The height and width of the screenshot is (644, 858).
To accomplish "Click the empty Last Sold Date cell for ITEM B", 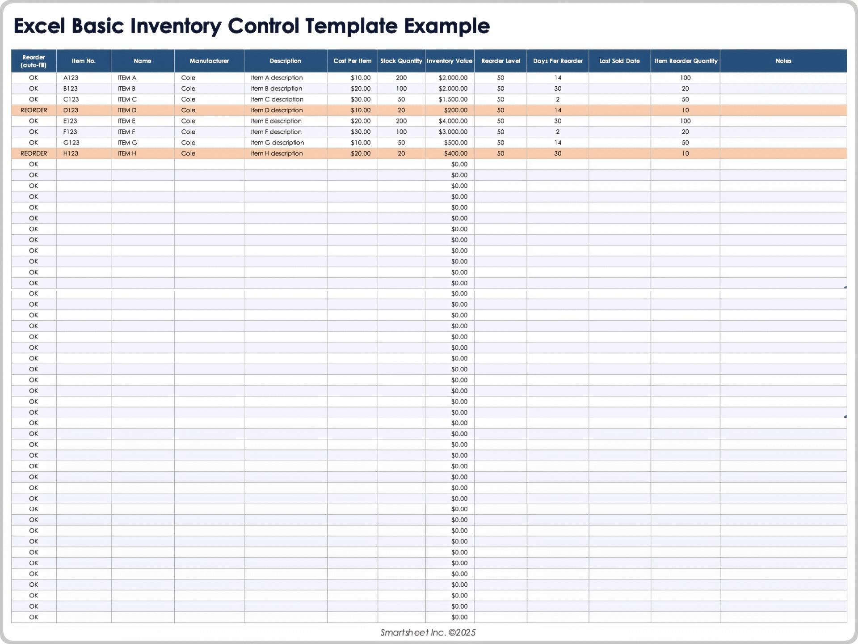I will 619,88.
